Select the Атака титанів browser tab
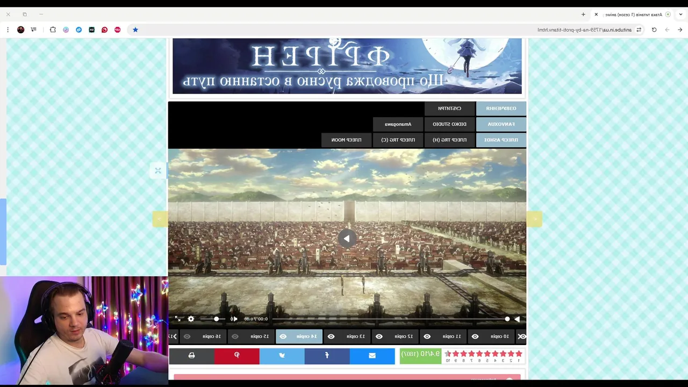The width and height of the screenshot is (688, 387). pyautogui.click(x=634, y=15)
